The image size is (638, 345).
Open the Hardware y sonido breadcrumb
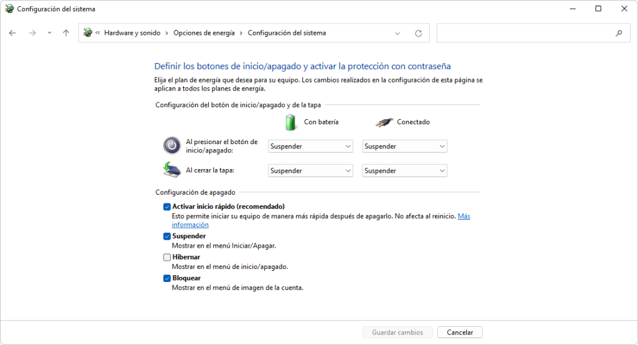coord(132,33)
